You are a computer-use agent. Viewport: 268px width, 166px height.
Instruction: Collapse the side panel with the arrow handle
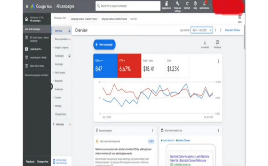tap(51, 86)
